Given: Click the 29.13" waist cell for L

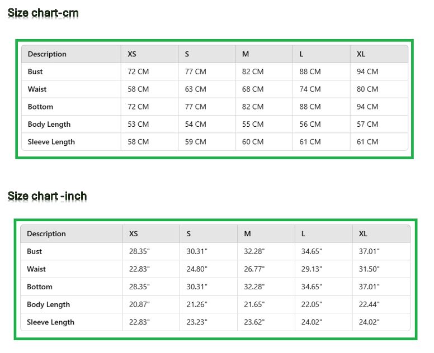Looking at the screenshot, I should [312, 269].
